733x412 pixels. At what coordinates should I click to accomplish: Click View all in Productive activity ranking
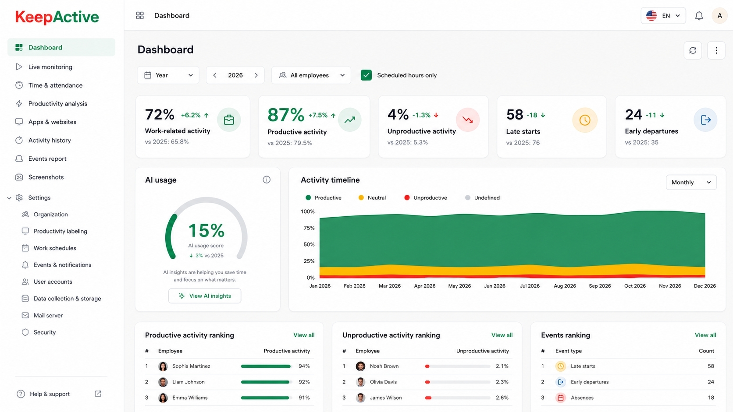coord(304,335)
